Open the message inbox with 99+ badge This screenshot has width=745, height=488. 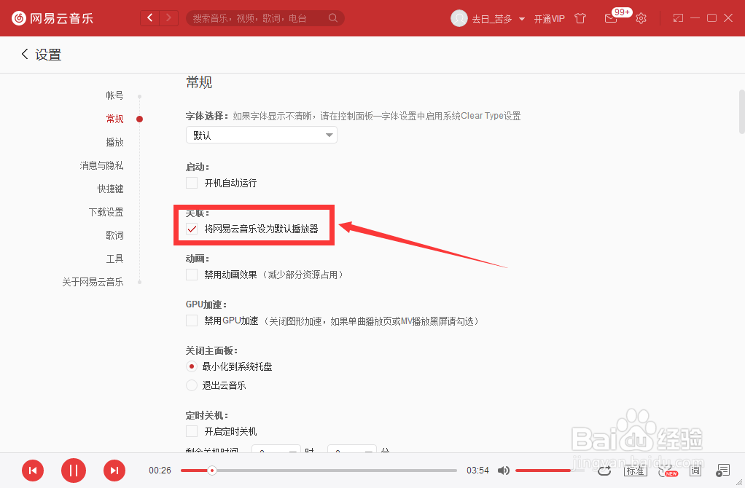tap(611, 18)
